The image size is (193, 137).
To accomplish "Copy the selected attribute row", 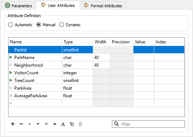I will tap(72, 124).
